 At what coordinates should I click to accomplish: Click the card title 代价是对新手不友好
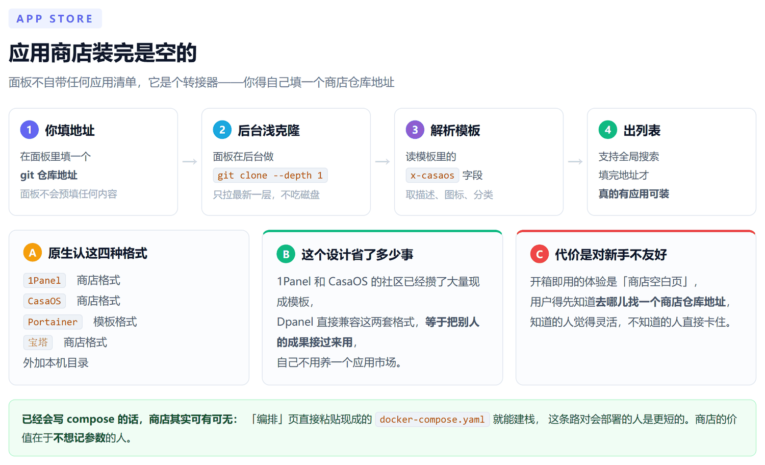[611, 255]
